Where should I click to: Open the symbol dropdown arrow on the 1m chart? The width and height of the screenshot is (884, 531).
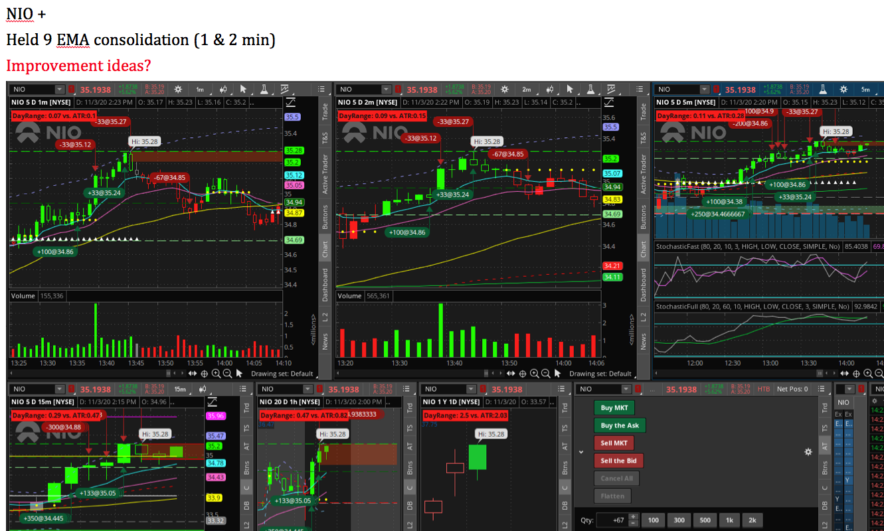pos(60,90)
